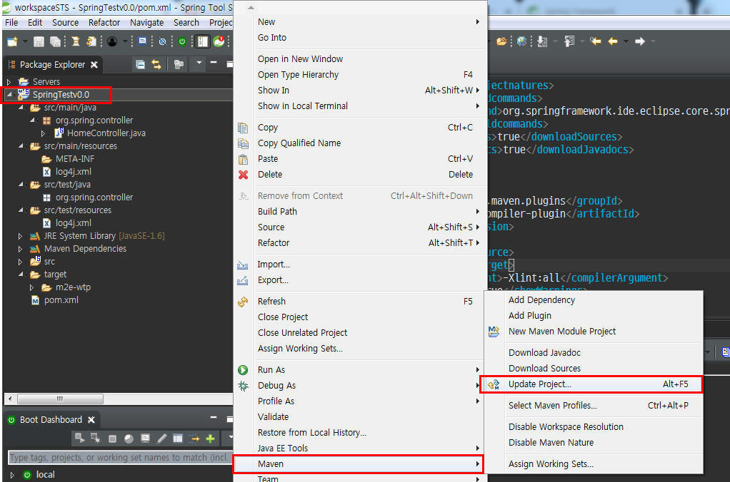Click the Boot Dashboard pencil edit icon
This screenshot has height=482, width=730.
coord(161,439)
